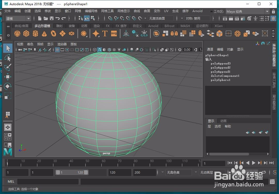
Task: Click the open scene folder icon
Action: click(46, 18)
